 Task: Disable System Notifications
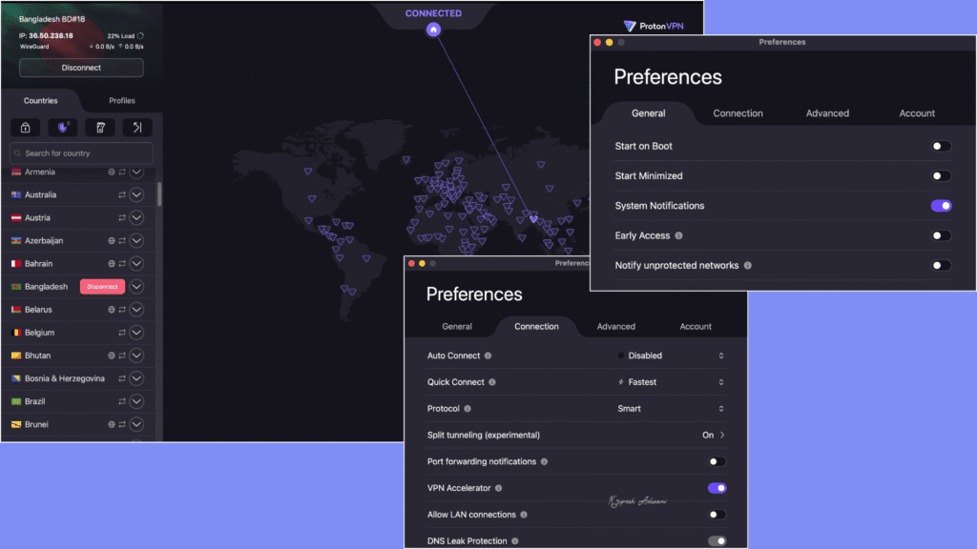[x=941, y=206]
